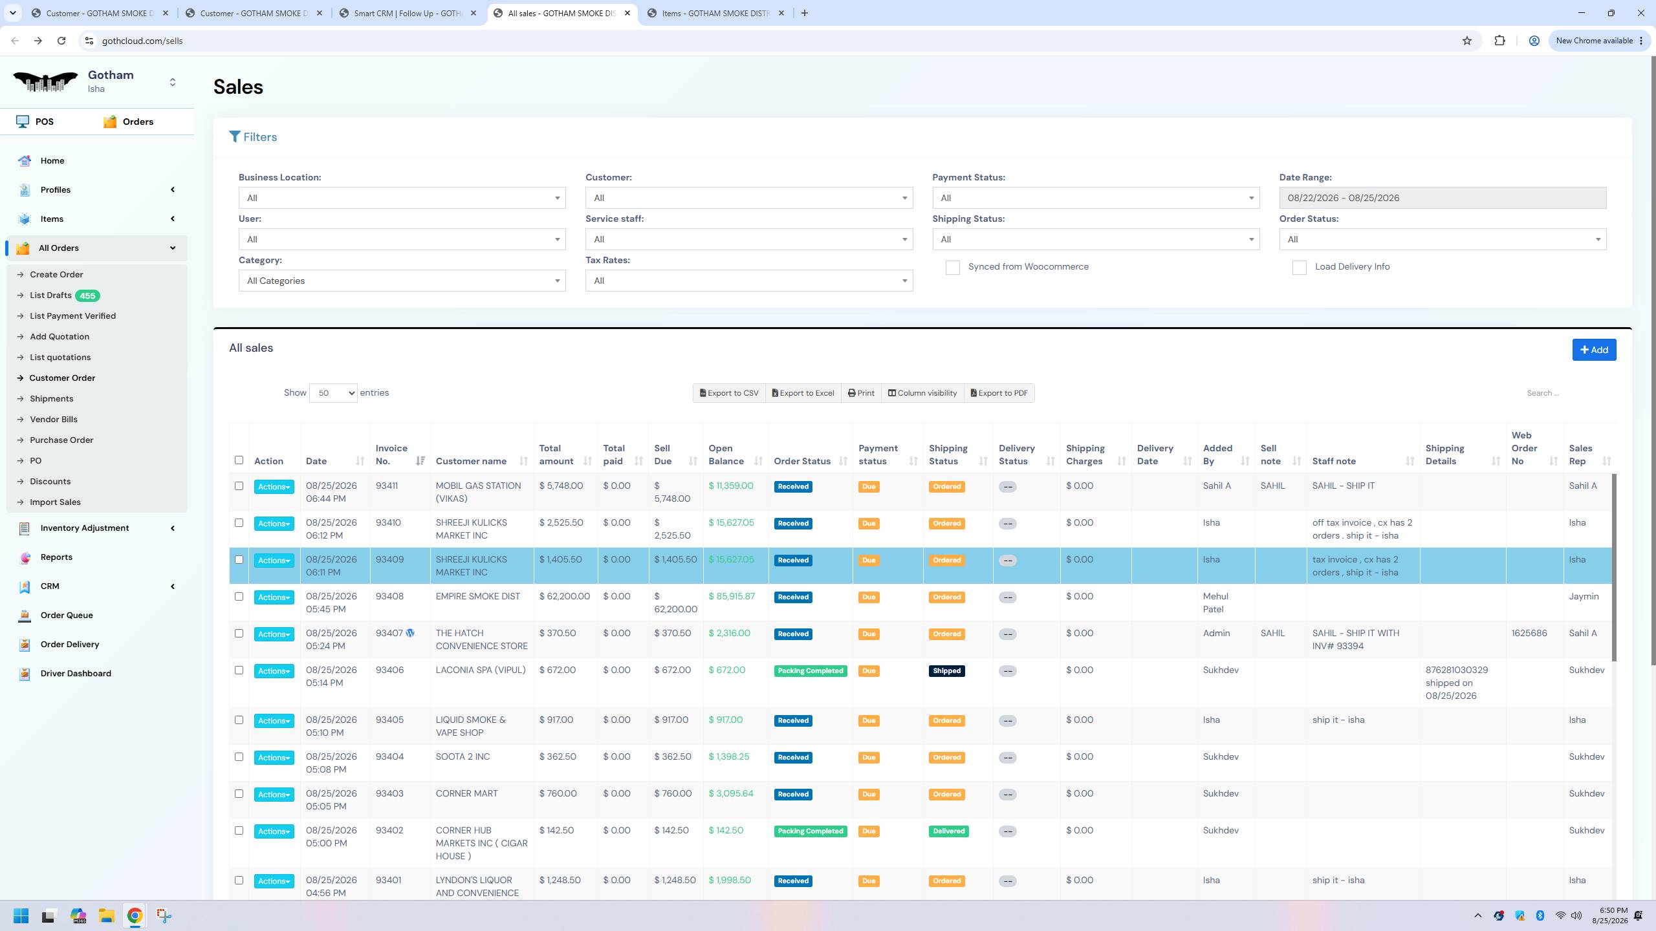Open the Payment Status dropdown
The width and height of the screenshot is (1656, 931).
(1096, 198)
